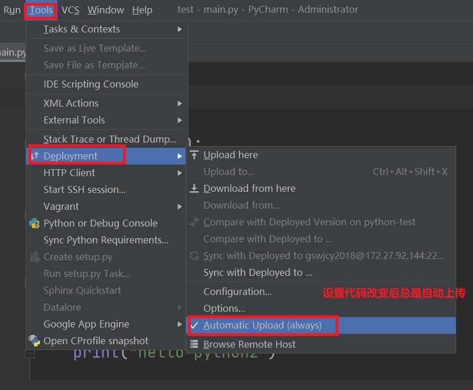Expand the External Tools submenu arrow
Image resolution: width=473 pixels, height=390 pixels.
(x=180, y=120)
